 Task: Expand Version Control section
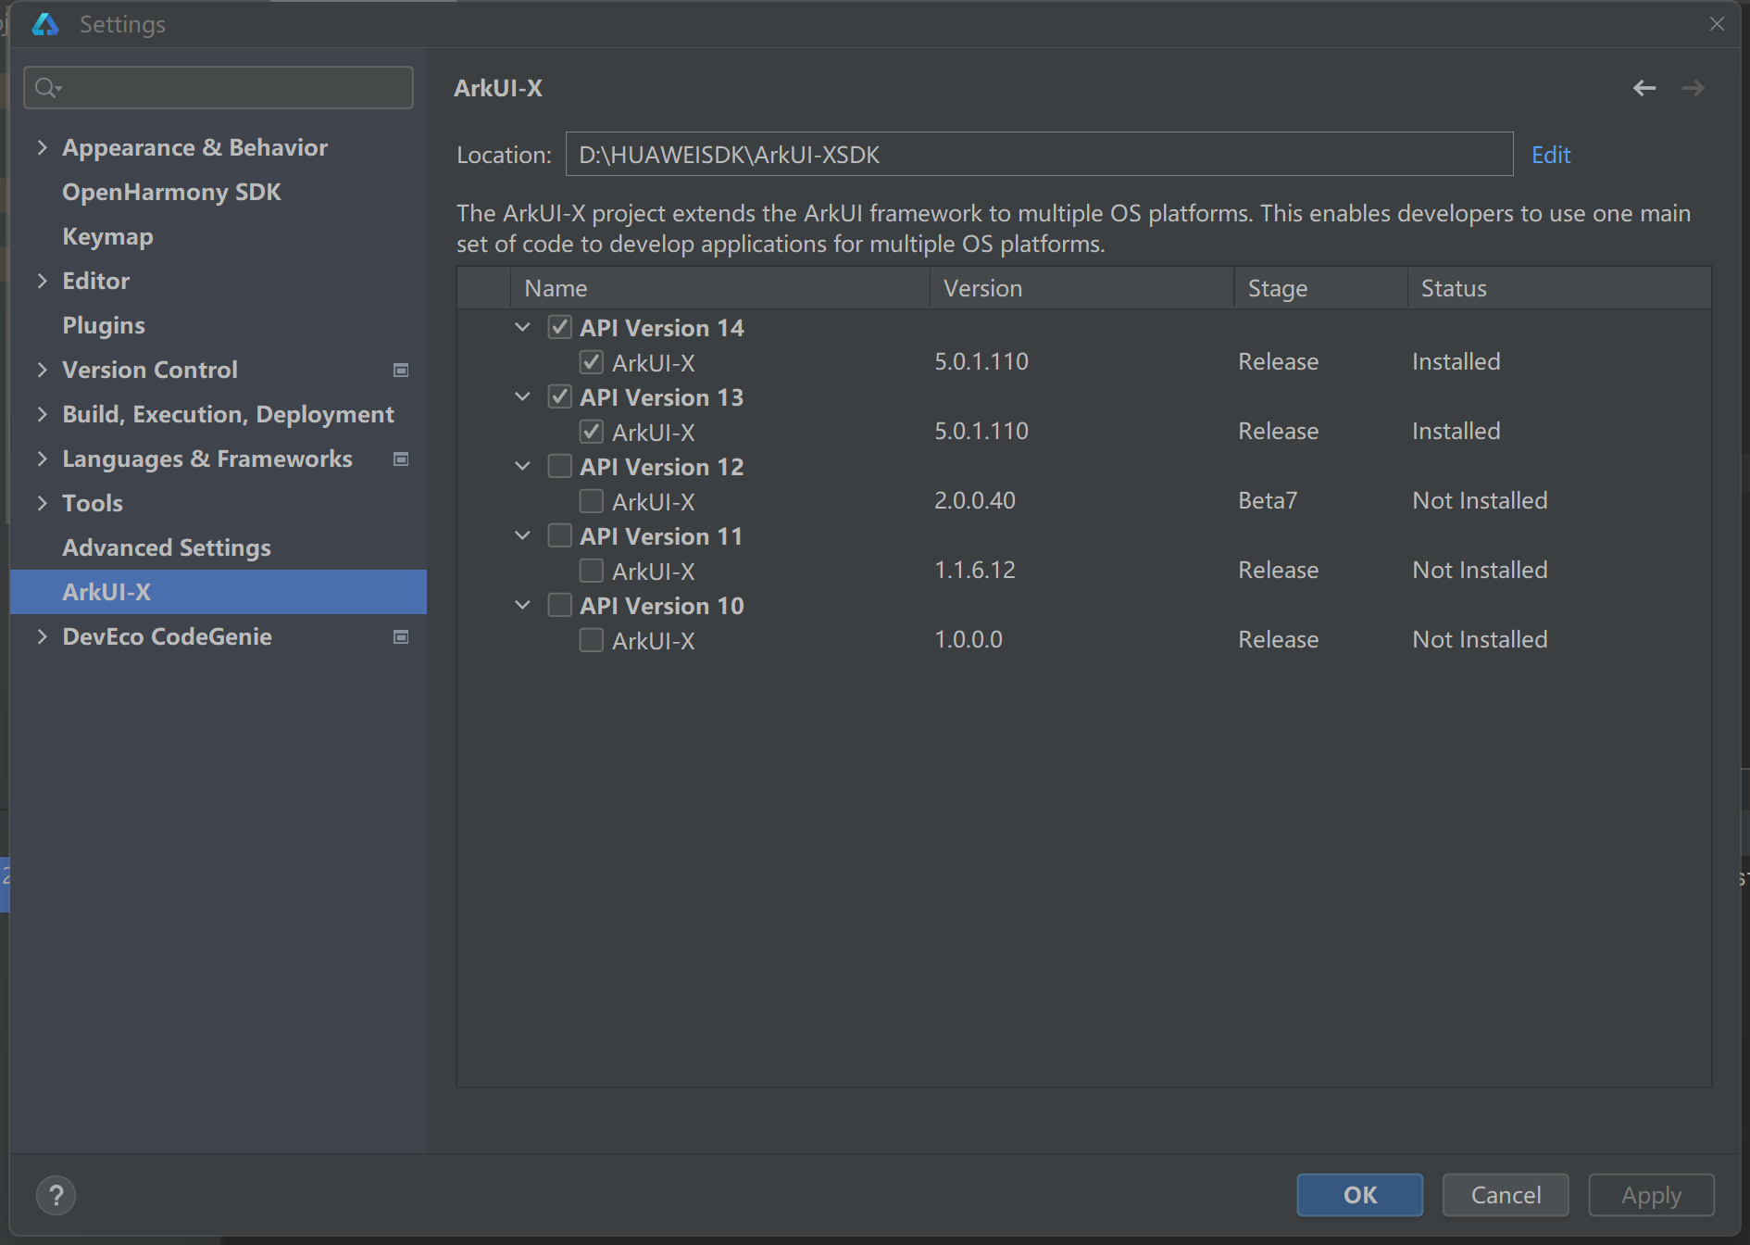coord(42,370)
